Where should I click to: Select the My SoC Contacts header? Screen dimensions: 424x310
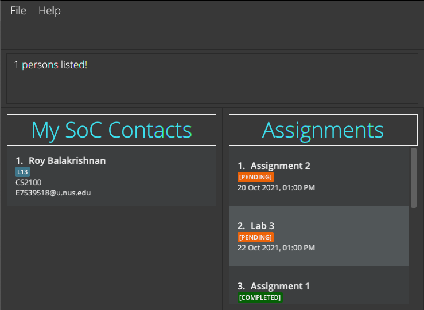(x=111, y=130)
